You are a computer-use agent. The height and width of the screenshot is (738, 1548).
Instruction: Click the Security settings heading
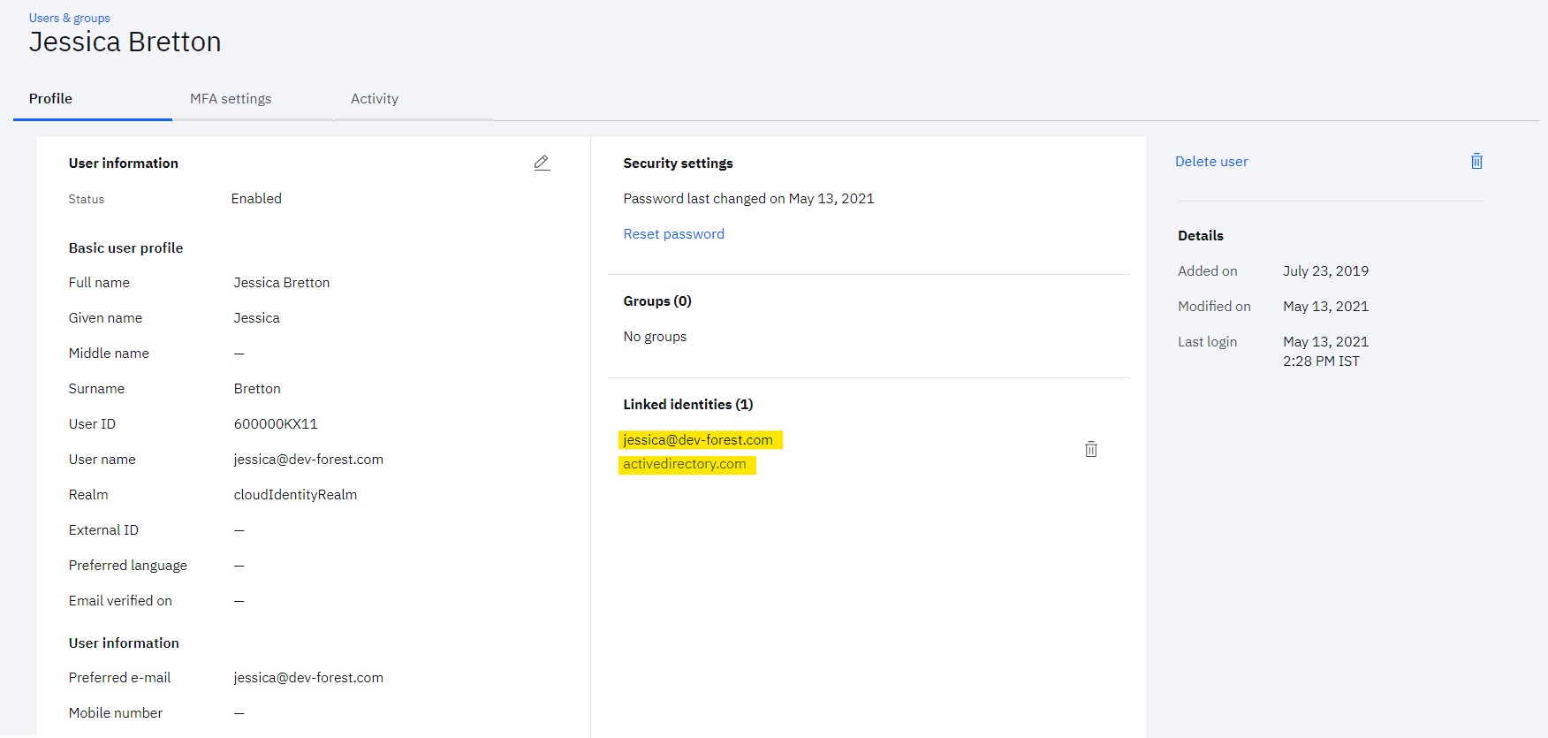678,164
